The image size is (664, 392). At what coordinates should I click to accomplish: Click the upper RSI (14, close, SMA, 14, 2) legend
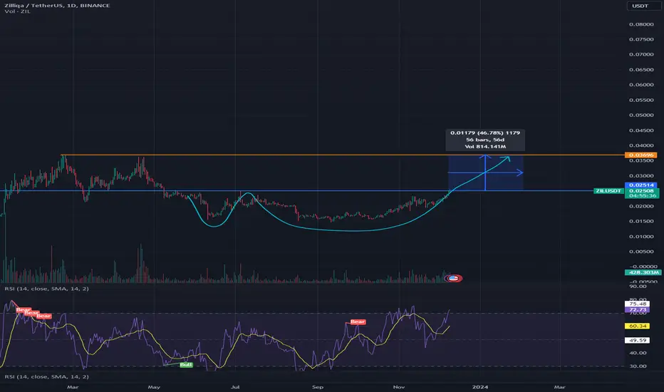pyautogui.click(x=46, y=289)
